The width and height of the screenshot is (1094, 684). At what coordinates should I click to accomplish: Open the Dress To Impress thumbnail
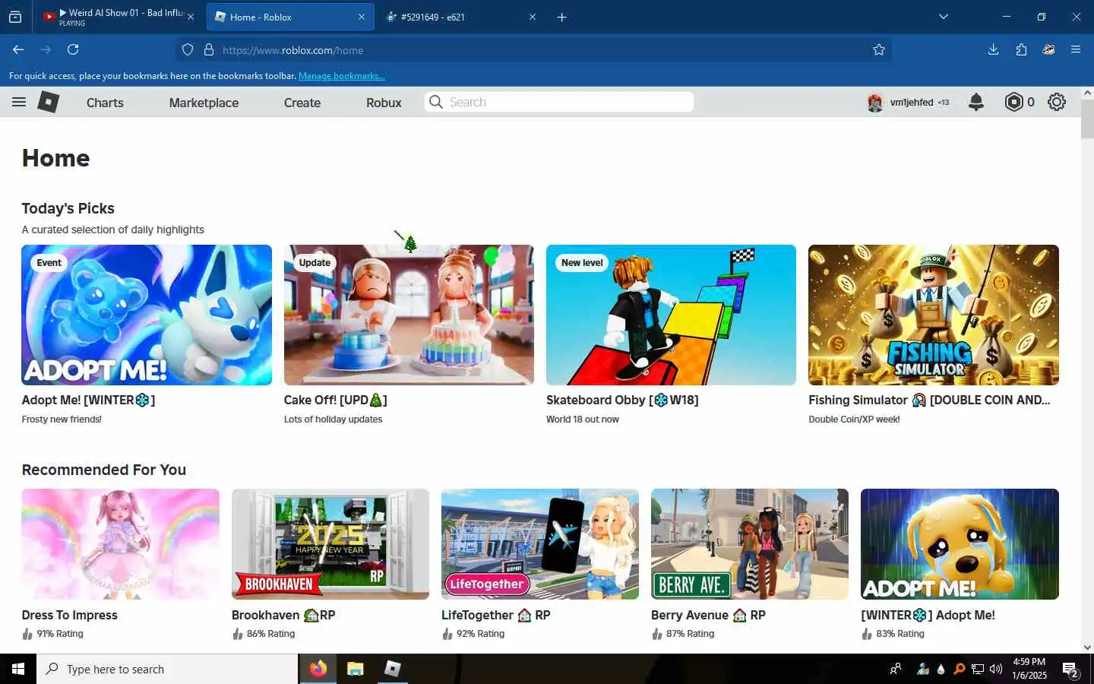coord(120,544)
